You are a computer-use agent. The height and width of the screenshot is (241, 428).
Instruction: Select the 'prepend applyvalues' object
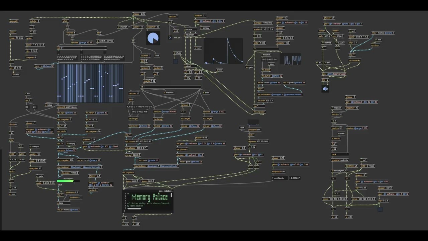67,107
